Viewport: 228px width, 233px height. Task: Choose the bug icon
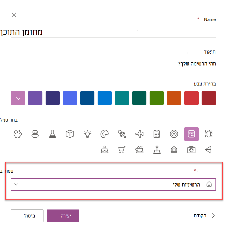209,134
